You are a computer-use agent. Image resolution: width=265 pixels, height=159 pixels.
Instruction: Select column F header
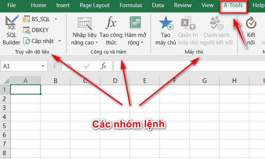click(175, 81)
